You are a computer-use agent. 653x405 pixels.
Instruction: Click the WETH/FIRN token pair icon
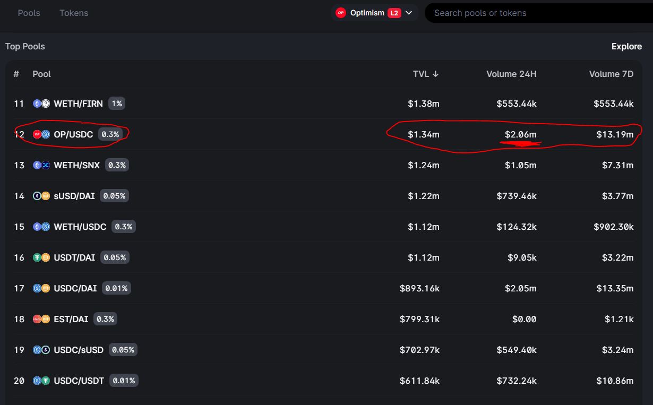(x=41, y=104)
